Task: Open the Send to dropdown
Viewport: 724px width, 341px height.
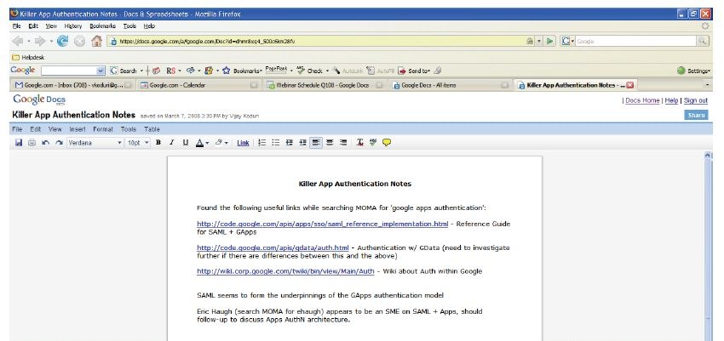Action: (414, 71)
